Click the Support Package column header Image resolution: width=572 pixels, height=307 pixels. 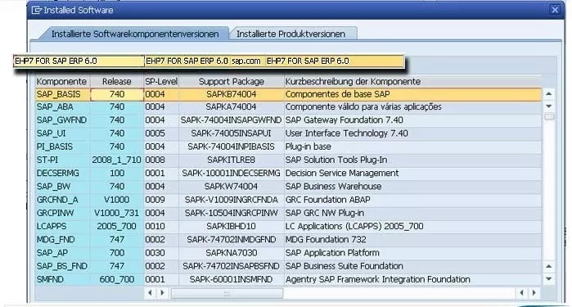[232, 81]
